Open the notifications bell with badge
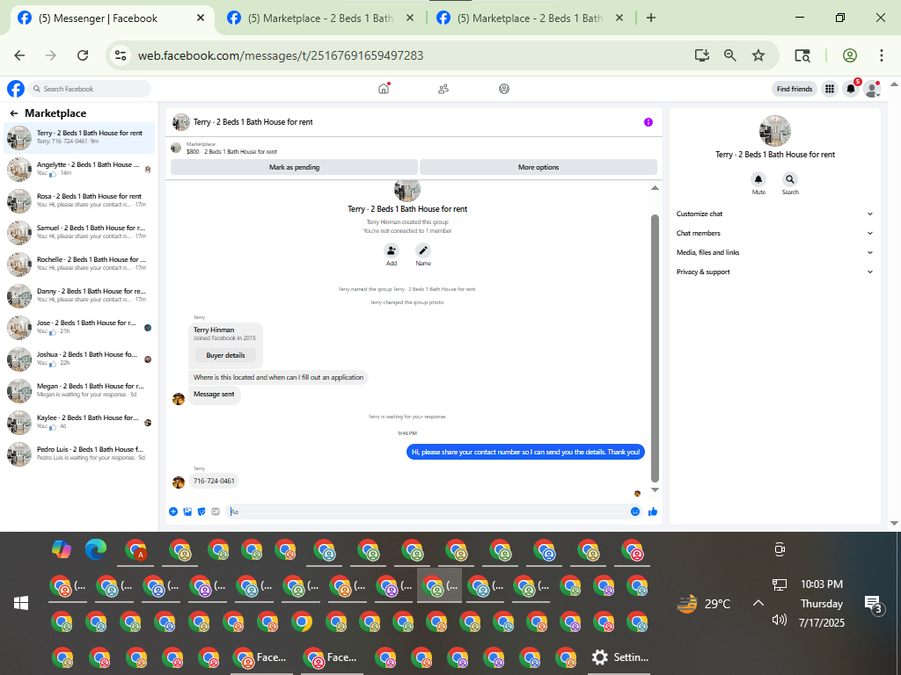 coord(851,89)
